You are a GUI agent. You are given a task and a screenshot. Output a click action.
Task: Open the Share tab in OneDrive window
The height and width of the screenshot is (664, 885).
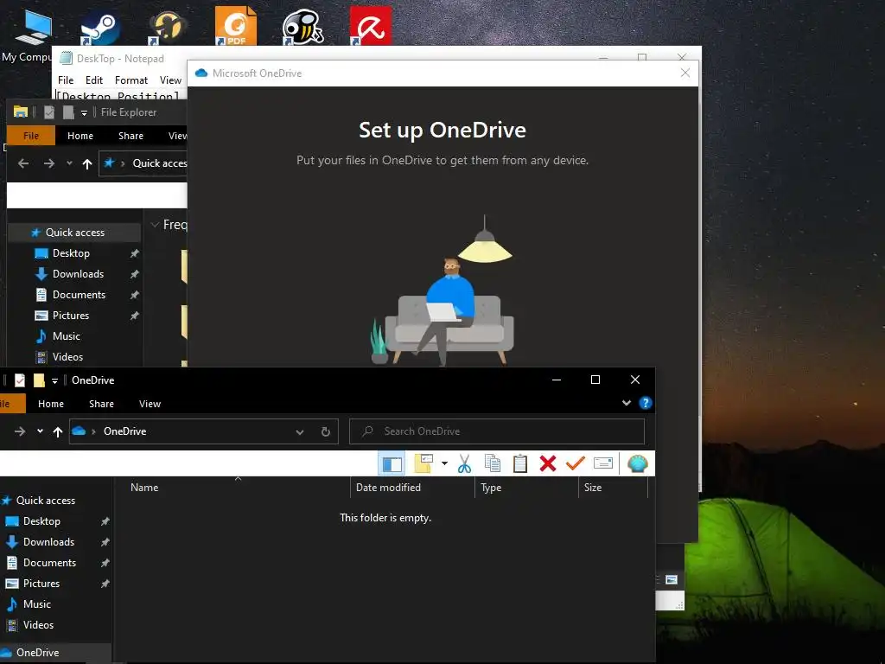click(x=102, y=404)
